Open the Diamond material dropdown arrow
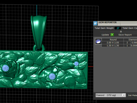 pyautogui.click(x=124, y=95)
